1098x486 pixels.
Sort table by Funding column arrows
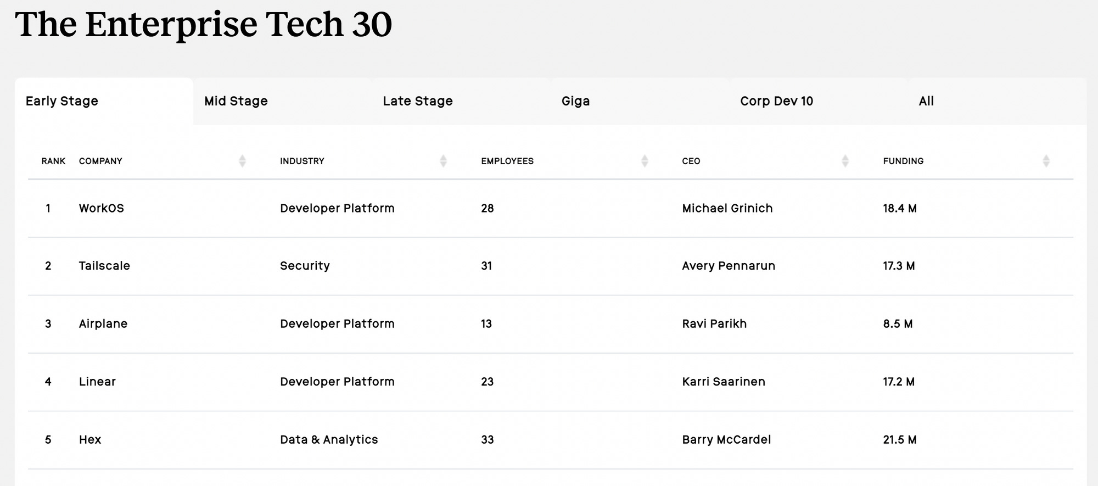(1046, 161)
